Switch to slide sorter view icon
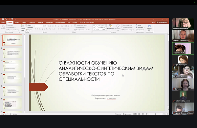197x128 pixels. pos(139,114)
